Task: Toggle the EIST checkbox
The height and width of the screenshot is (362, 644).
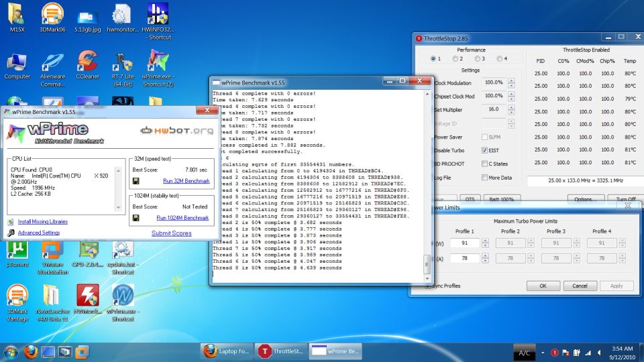Action: pos(484,150)
